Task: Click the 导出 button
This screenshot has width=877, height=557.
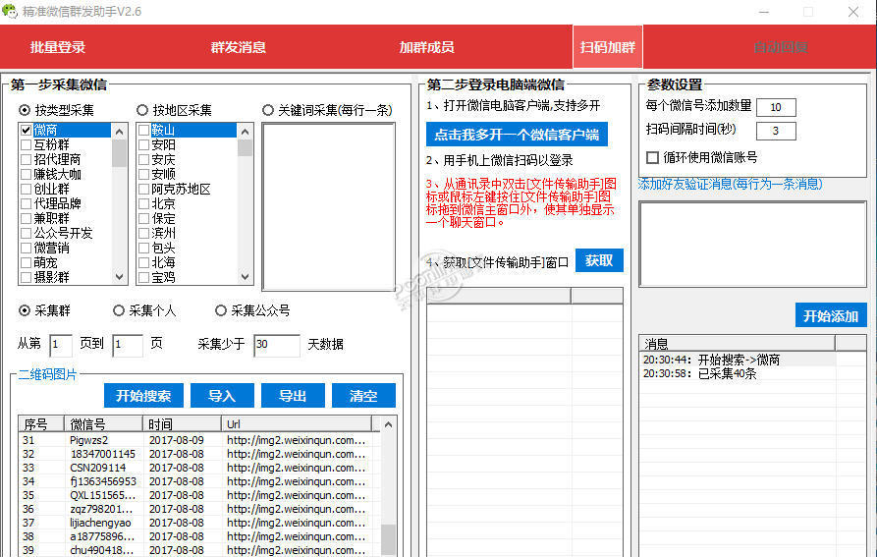Action: 293,396
